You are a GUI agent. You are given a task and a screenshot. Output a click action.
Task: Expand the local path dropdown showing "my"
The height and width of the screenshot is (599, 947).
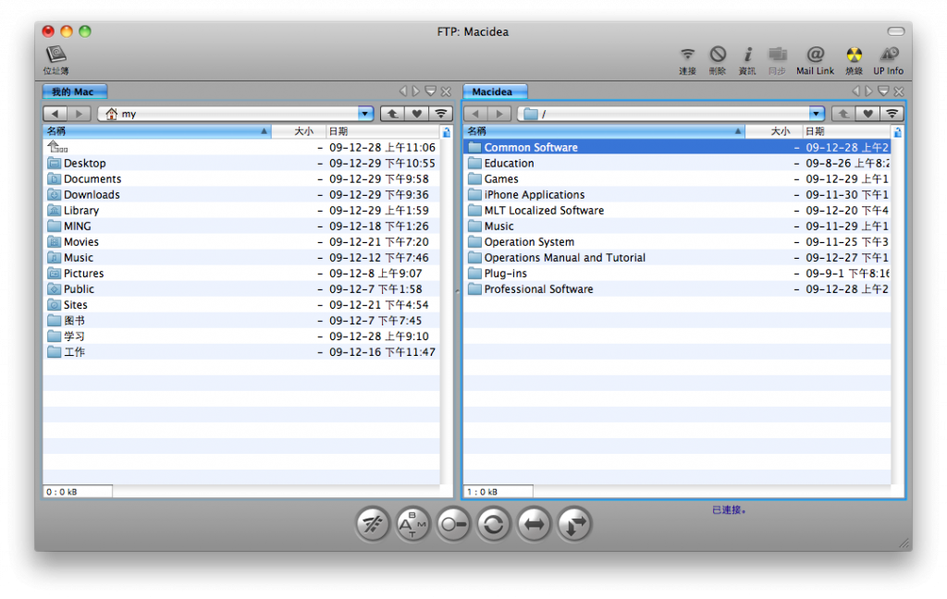coord(365,114)
